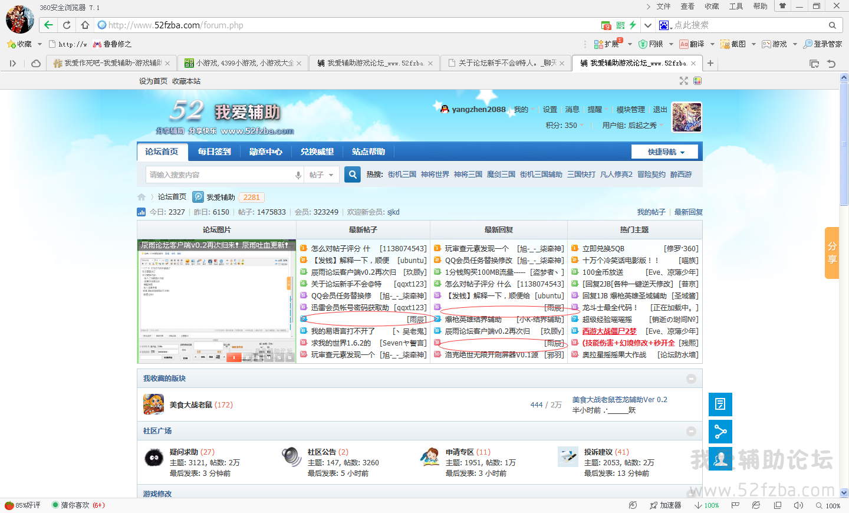Open the 美食大战老鼠 forum board
849x513 pixels.
click(190, 405)
